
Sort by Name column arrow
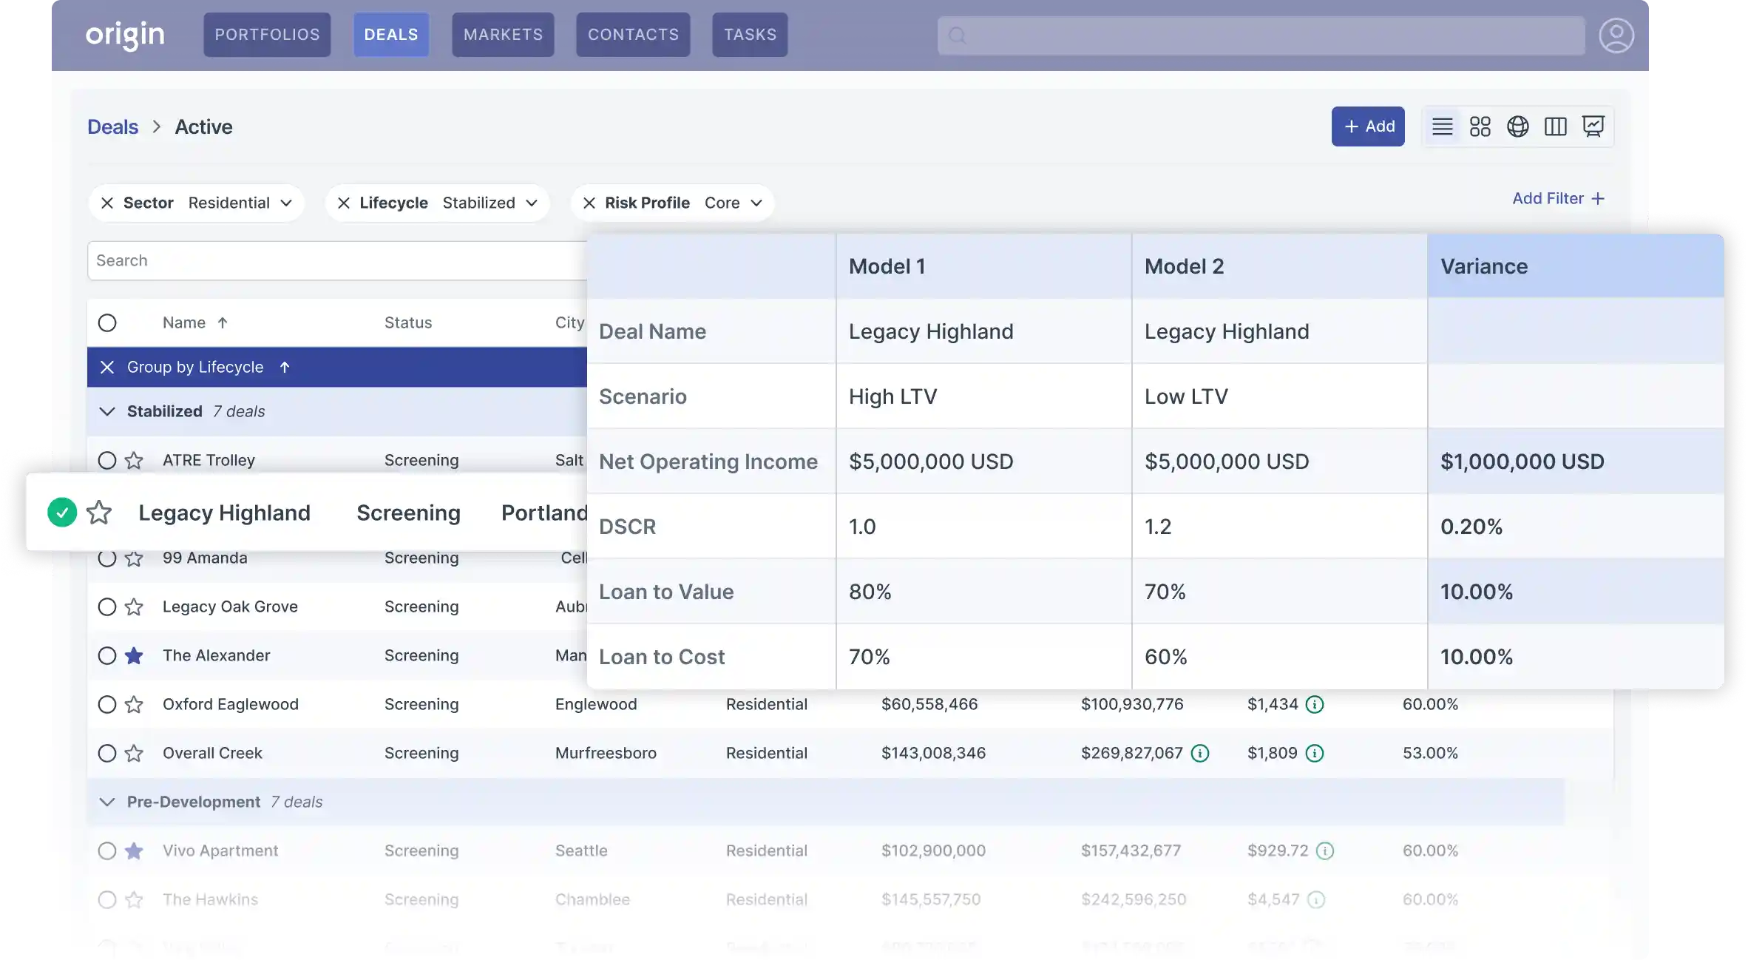click(223, 322)
